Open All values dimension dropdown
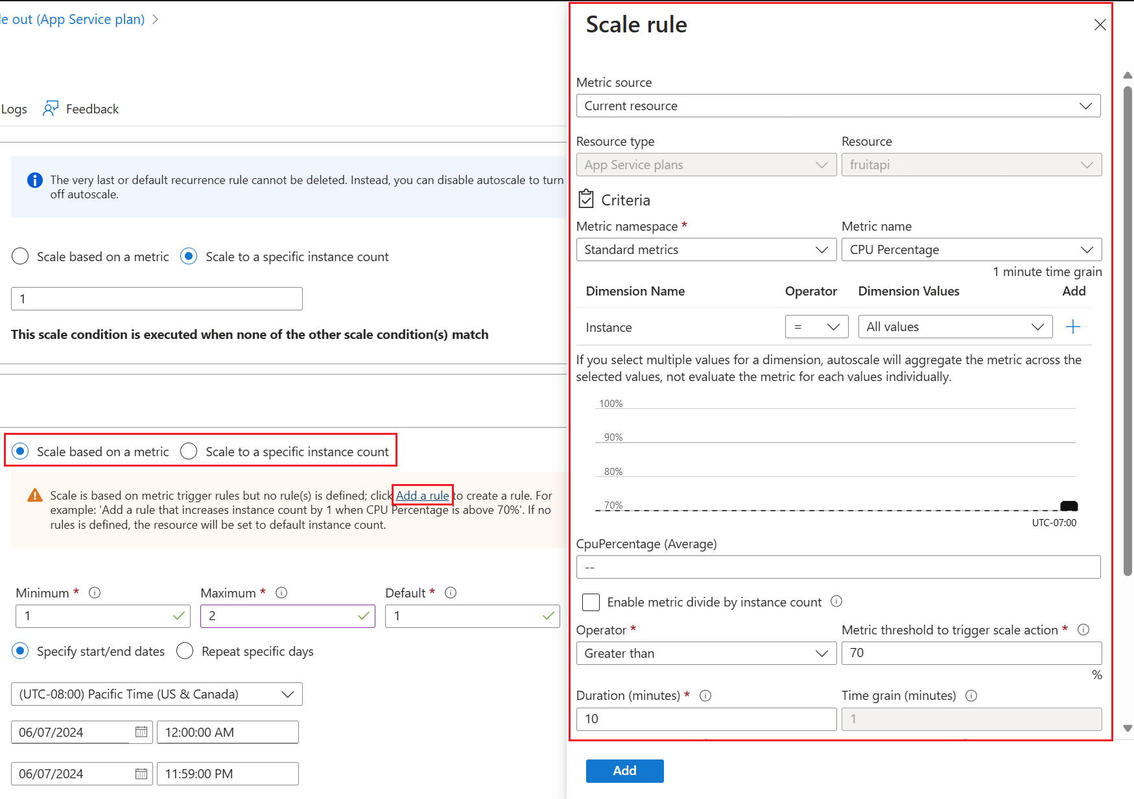 tap(955, 327)
